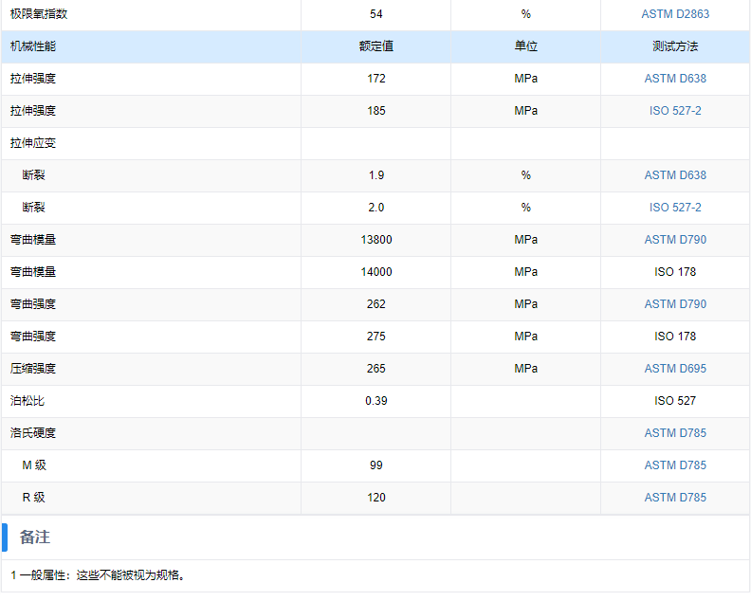Viewport: 751px width, 601px height.
Task: Click ISO 527 text in 泊松比 row
Action: point(675,401)
